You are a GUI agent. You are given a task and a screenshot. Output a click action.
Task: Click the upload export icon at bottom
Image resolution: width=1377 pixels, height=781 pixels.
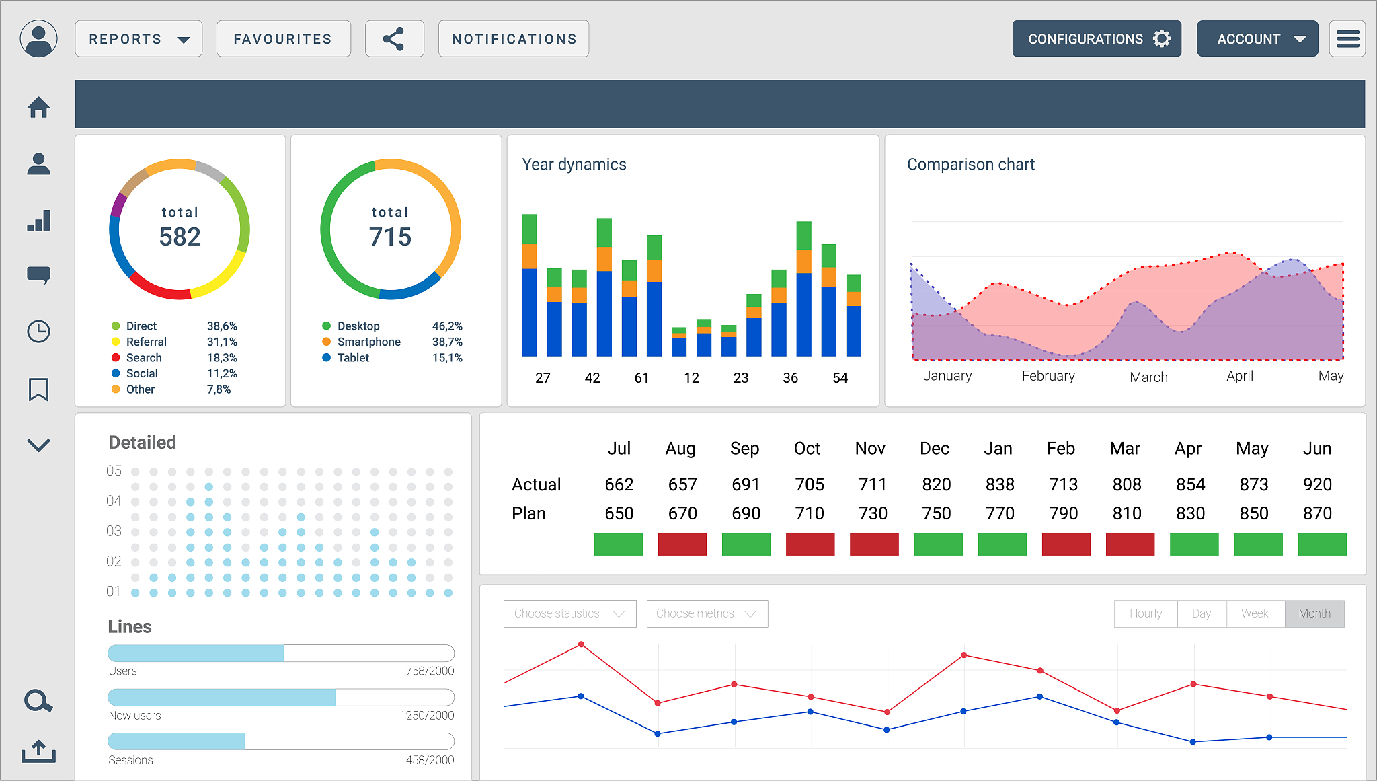[38, 751]
